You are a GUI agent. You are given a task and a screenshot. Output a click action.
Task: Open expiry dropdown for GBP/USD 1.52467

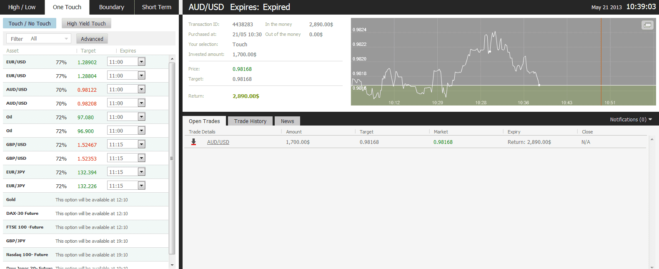point(141,144)
